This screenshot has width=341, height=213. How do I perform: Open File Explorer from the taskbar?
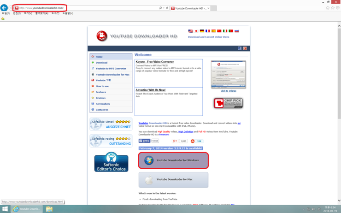pyautogui.click(x=49, y=209)
